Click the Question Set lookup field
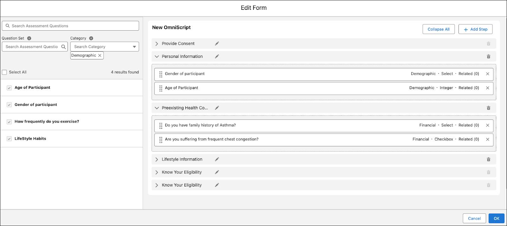The height and width of the screenshot is (226, 507). tap(35, 47)
